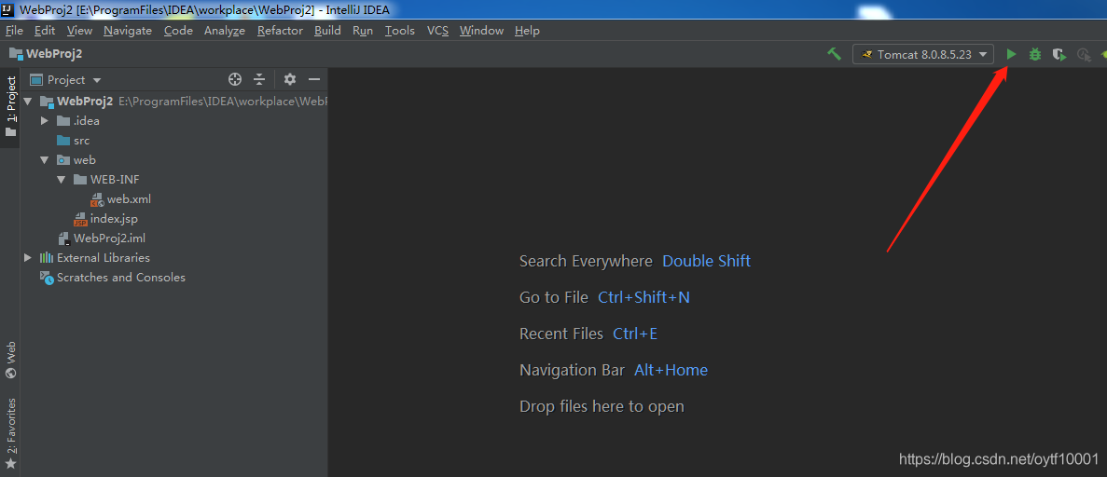Open the Tools menu

pyautogui.click(x=400, y=31)
